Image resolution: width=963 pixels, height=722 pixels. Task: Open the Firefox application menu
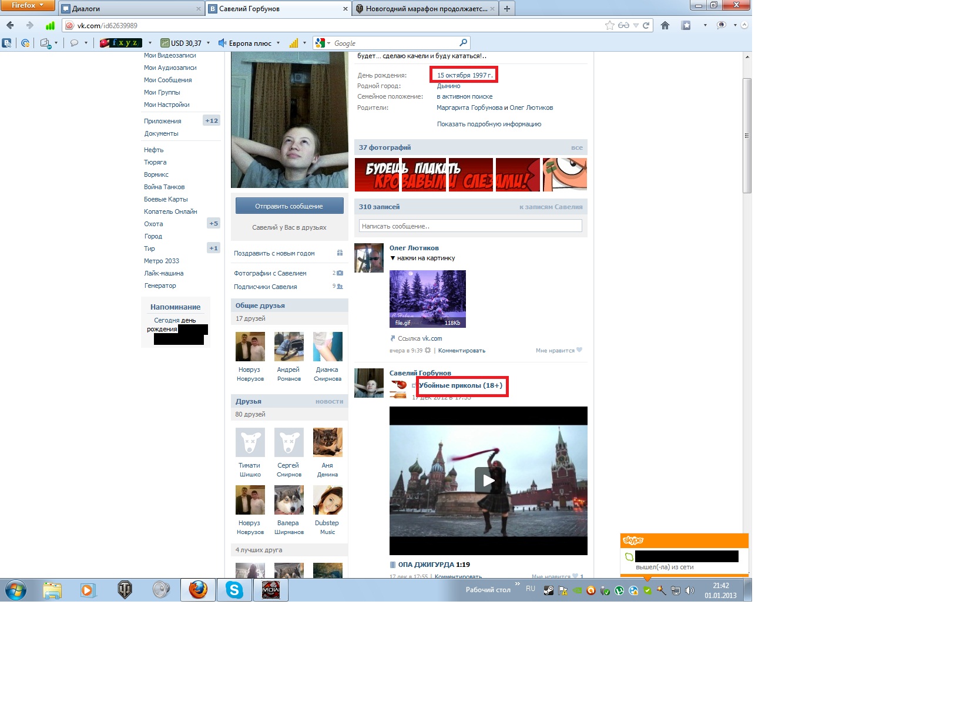click(x=28, y=5)
